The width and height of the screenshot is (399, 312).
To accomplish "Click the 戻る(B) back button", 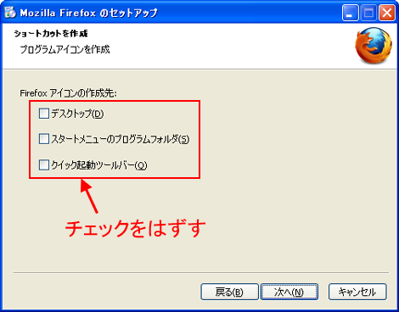I will (x=229, y=292).
